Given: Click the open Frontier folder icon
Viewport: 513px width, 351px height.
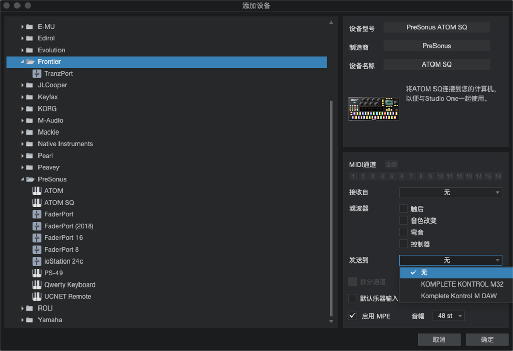Looking at the screenshot, I should click(30, 61).
